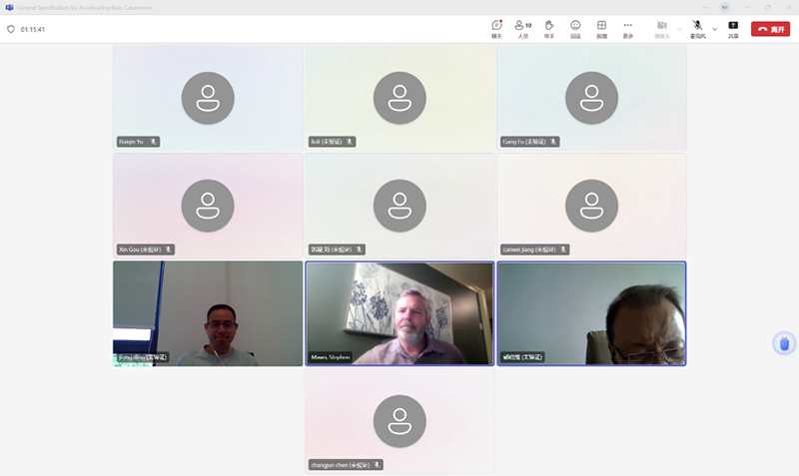Turn on the camera toggle
The width and height of the screenshot is (799, 476).
click(662, 29)
